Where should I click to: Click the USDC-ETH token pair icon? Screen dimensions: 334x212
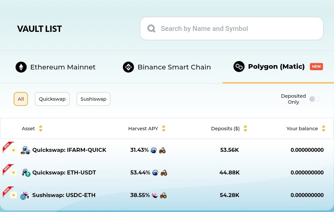(25, 195)
